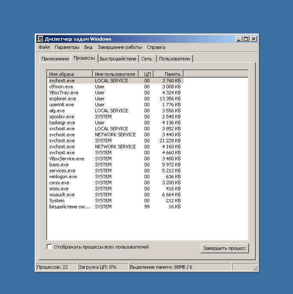The height and width of the screenshot is (294, 293).
Task: Maximize the Task Manager window
Action: pyautogui.click(x=246, y=39)
